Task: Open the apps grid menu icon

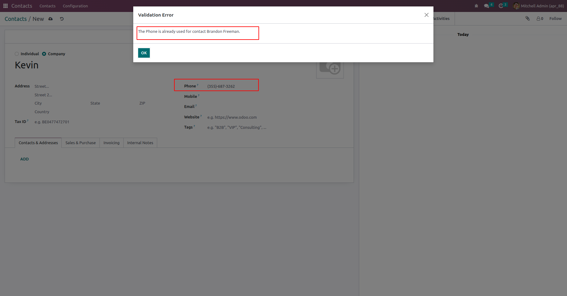Action: pyautogui.click(x=6, y=6)
